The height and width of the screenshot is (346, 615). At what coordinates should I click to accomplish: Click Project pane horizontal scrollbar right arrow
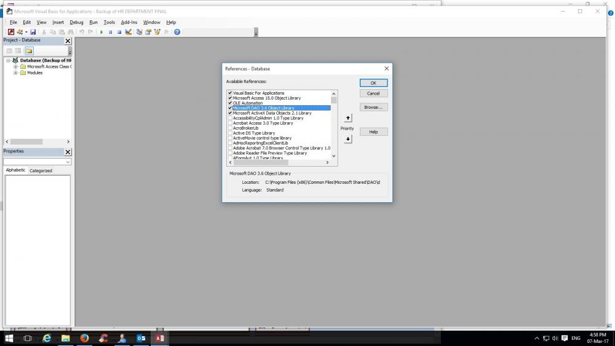tap(68, 141)
